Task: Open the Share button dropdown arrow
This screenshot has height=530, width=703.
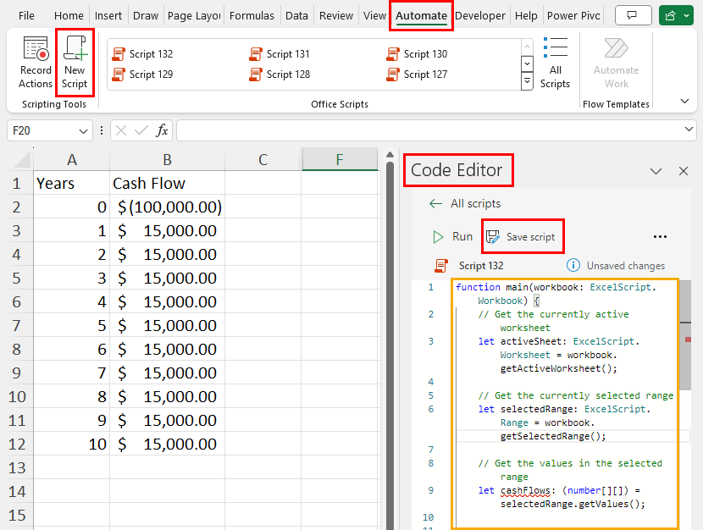Action: click(x=687, y=16)
